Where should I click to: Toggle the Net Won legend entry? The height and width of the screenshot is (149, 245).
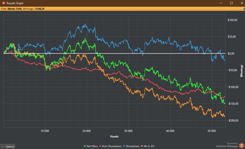point(91,146)
